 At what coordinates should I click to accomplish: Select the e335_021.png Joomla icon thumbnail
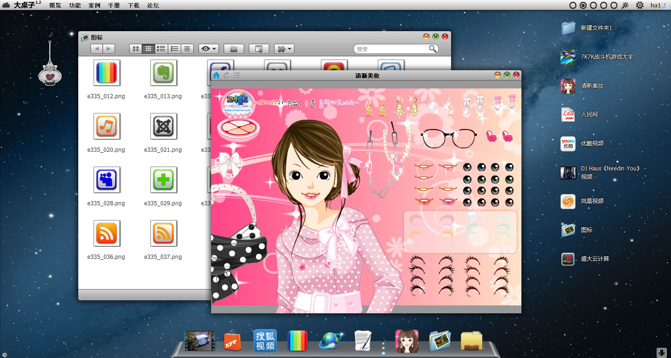[164, 126]
